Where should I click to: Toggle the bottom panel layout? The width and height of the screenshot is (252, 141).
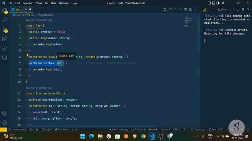coord(213,3)
